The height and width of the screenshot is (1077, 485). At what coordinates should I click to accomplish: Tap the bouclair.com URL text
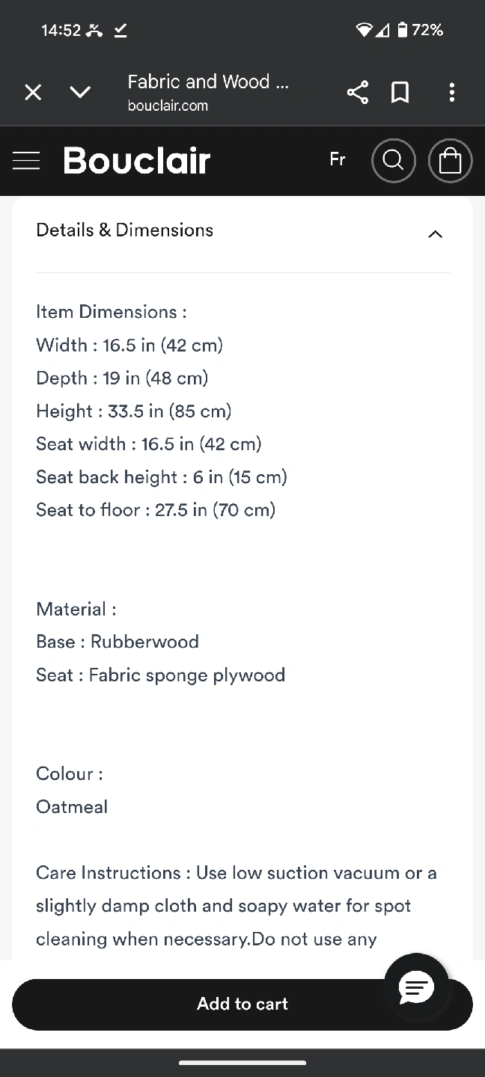click(x=168, y=105)
